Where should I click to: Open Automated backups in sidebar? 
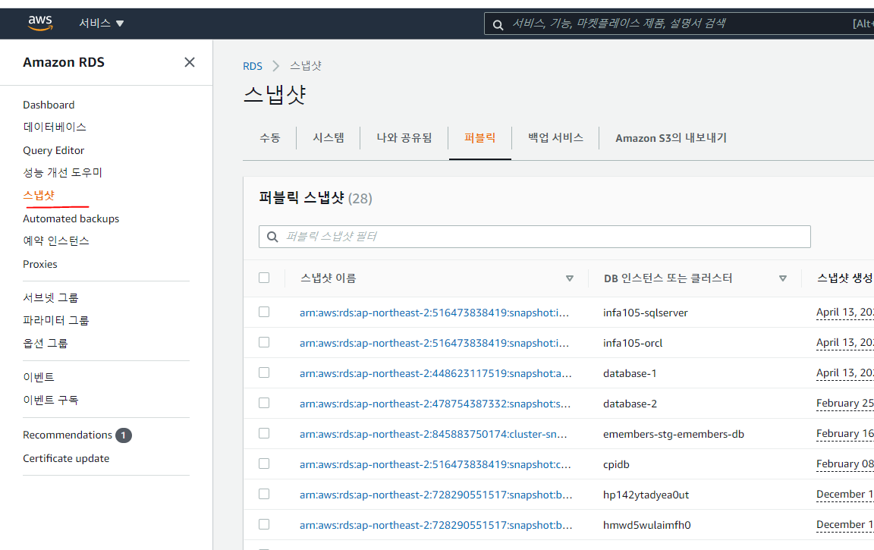point(71,218)
